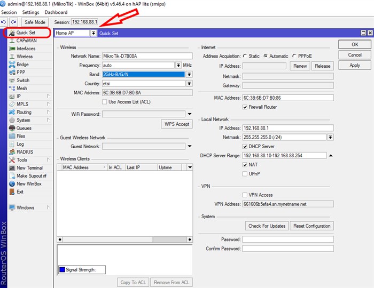Open Wireless Clients column selector dropdown
The width and height of the screenshot is (374, 288).
[x=190, y=167]
